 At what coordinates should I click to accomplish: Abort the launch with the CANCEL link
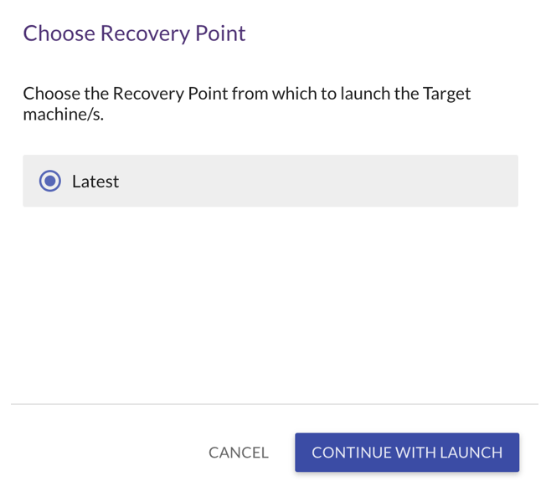pos(239,453)
